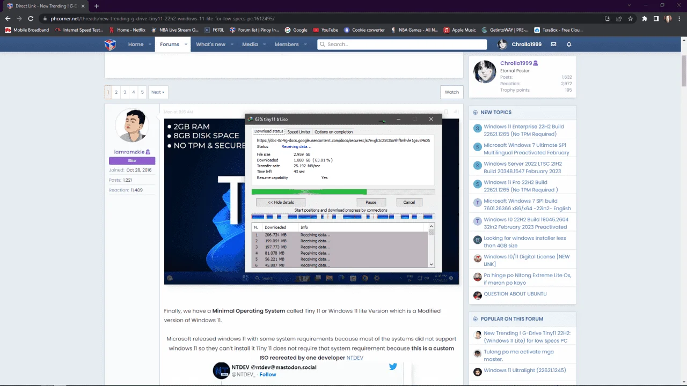Expand the Members menu dropdown arrow

pos(305,44)
